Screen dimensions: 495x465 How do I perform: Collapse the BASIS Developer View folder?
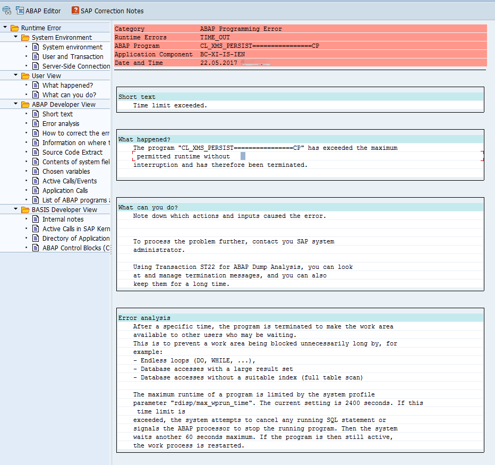tap(16, 209)
